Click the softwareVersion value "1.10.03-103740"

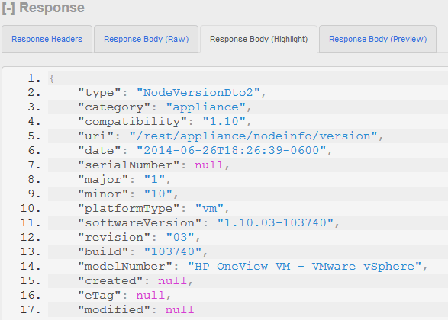coord(276,223)
